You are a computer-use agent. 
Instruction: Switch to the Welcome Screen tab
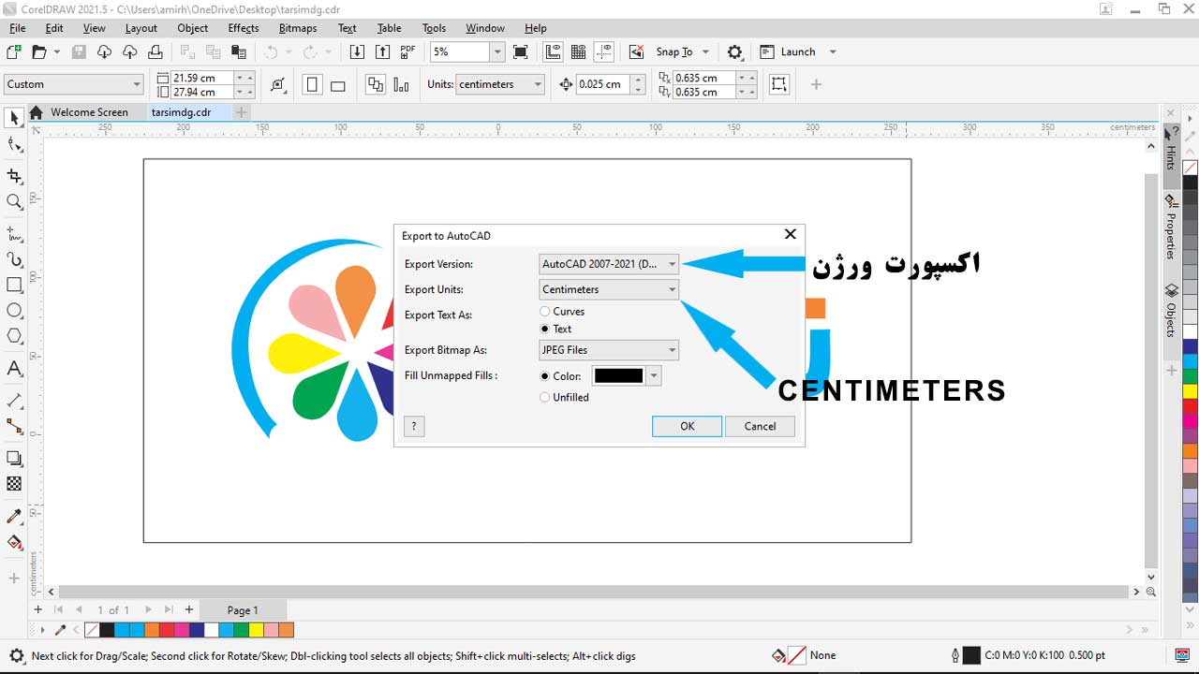pyautogui.click(x=89, y=112)
